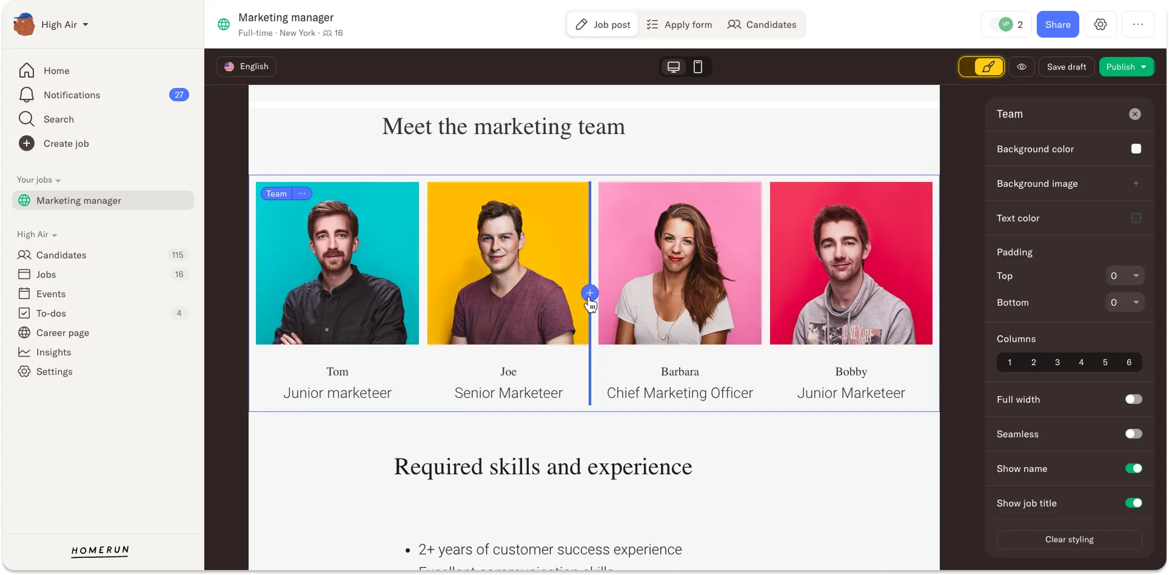Screen dimensions: 1169x575
Task: Collapse the High Air section in sidebar
Action: pos(37,234)
